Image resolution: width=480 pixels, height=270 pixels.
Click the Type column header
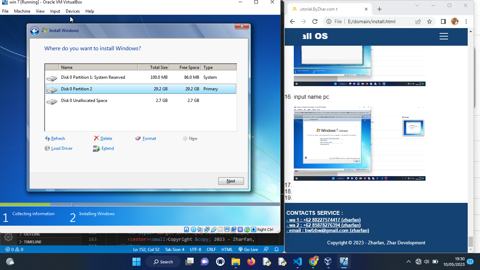(x=219, y=67)
